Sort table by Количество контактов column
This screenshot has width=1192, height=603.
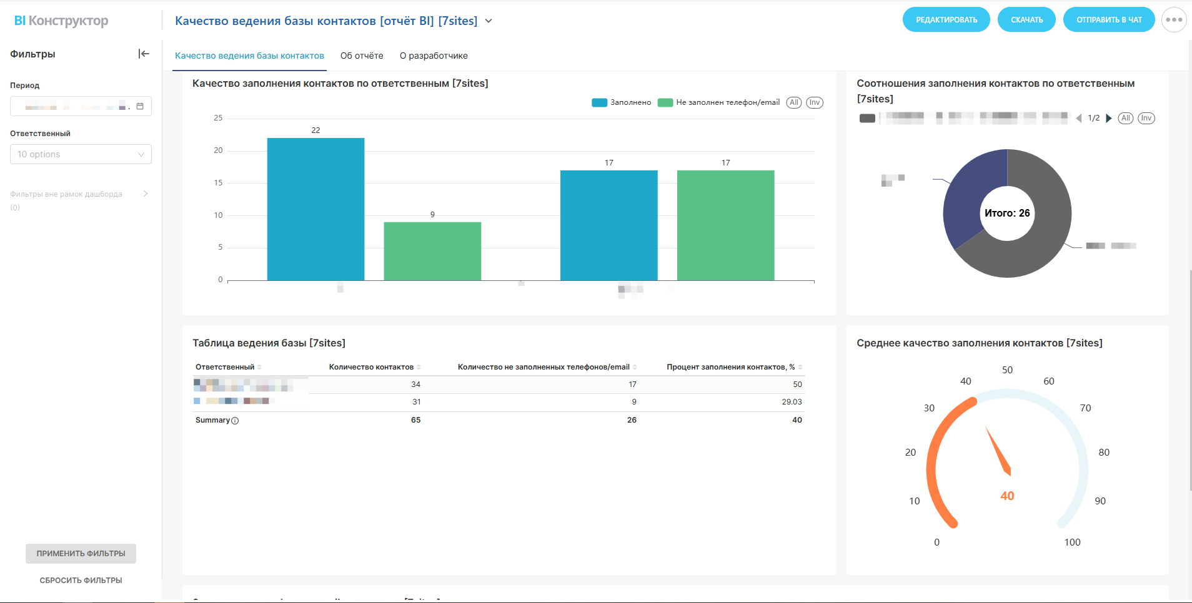coord(419,367)
